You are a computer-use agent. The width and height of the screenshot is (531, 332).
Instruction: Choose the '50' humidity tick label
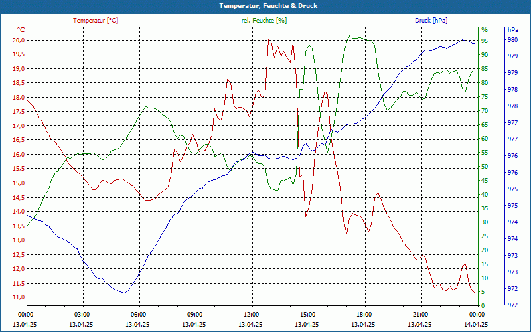point(485,167)
